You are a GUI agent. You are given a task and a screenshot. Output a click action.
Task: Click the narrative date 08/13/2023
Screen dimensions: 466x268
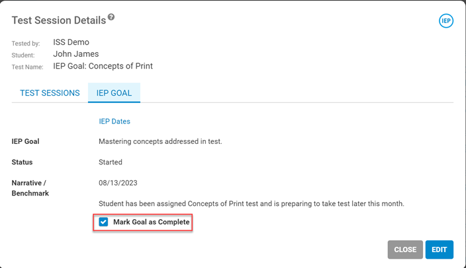pos(118,183)
